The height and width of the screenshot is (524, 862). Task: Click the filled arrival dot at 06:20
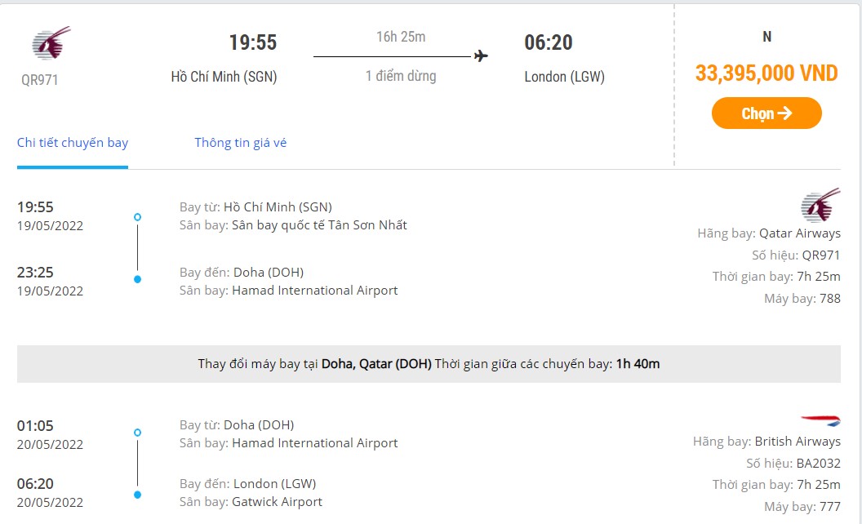137,494
